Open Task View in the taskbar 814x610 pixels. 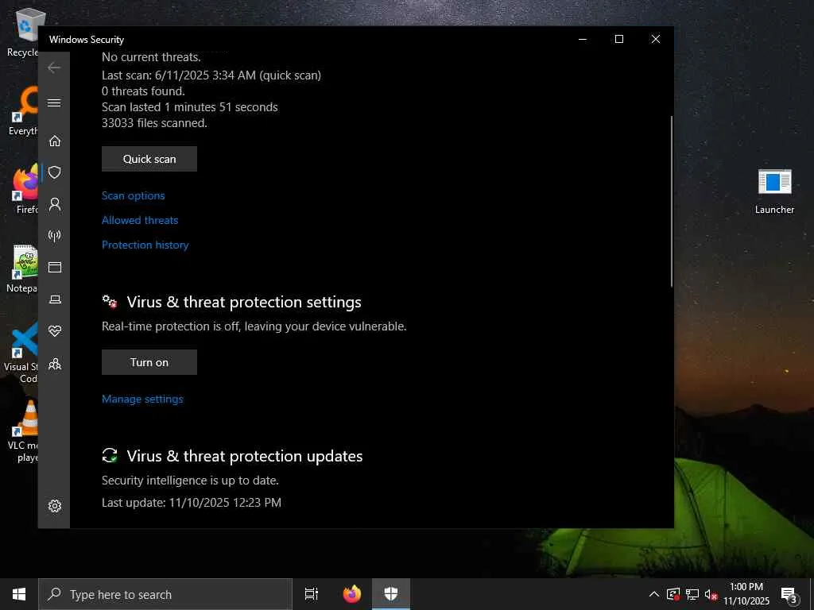[x=312, y=594]
